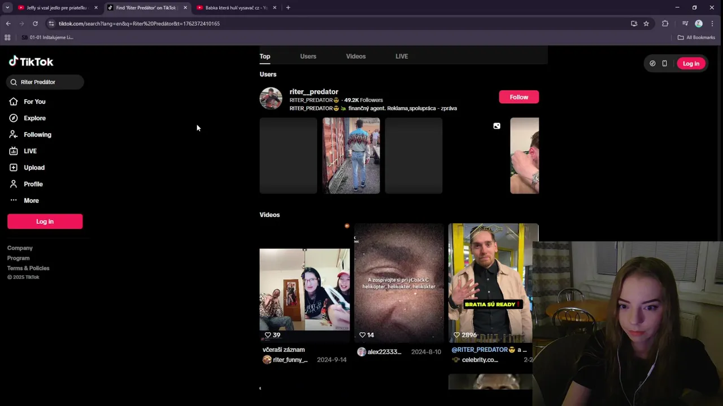
Task: Expand the Program footer section
Action: [18, 258]
